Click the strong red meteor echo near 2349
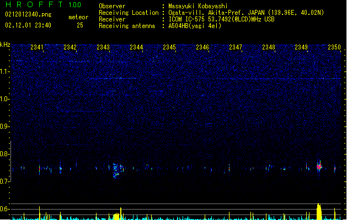Image resolution: width=347 pixels, height=220 pixels. point(319,166)
